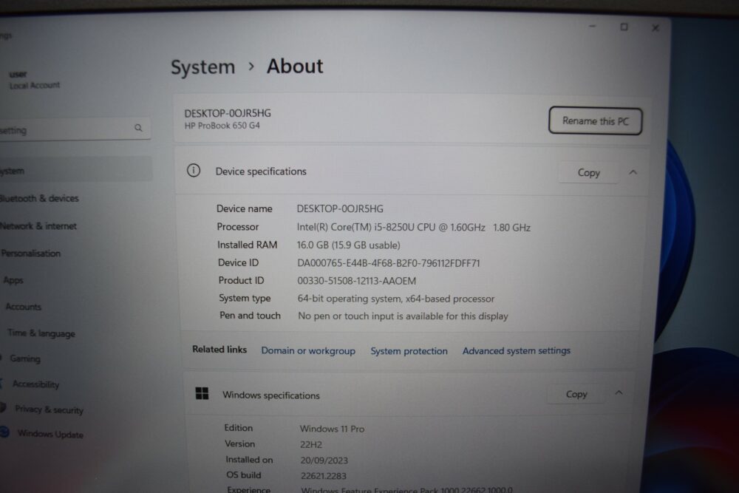This screenshot has width=739, height=493.
Task: Open Windows Update settings
Action: click(50, 434)
